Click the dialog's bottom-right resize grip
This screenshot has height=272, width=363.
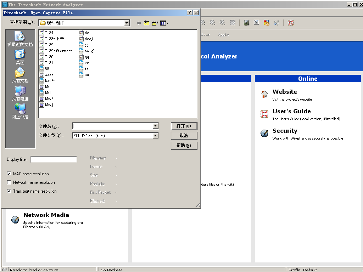pyautogui.click(x=198, y=205)
